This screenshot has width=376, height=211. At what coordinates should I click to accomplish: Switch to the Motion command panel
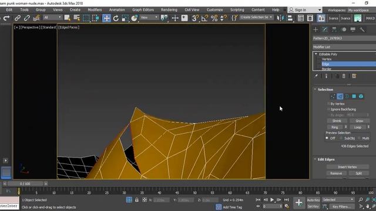pyautogui.click(x=344, y=29)
